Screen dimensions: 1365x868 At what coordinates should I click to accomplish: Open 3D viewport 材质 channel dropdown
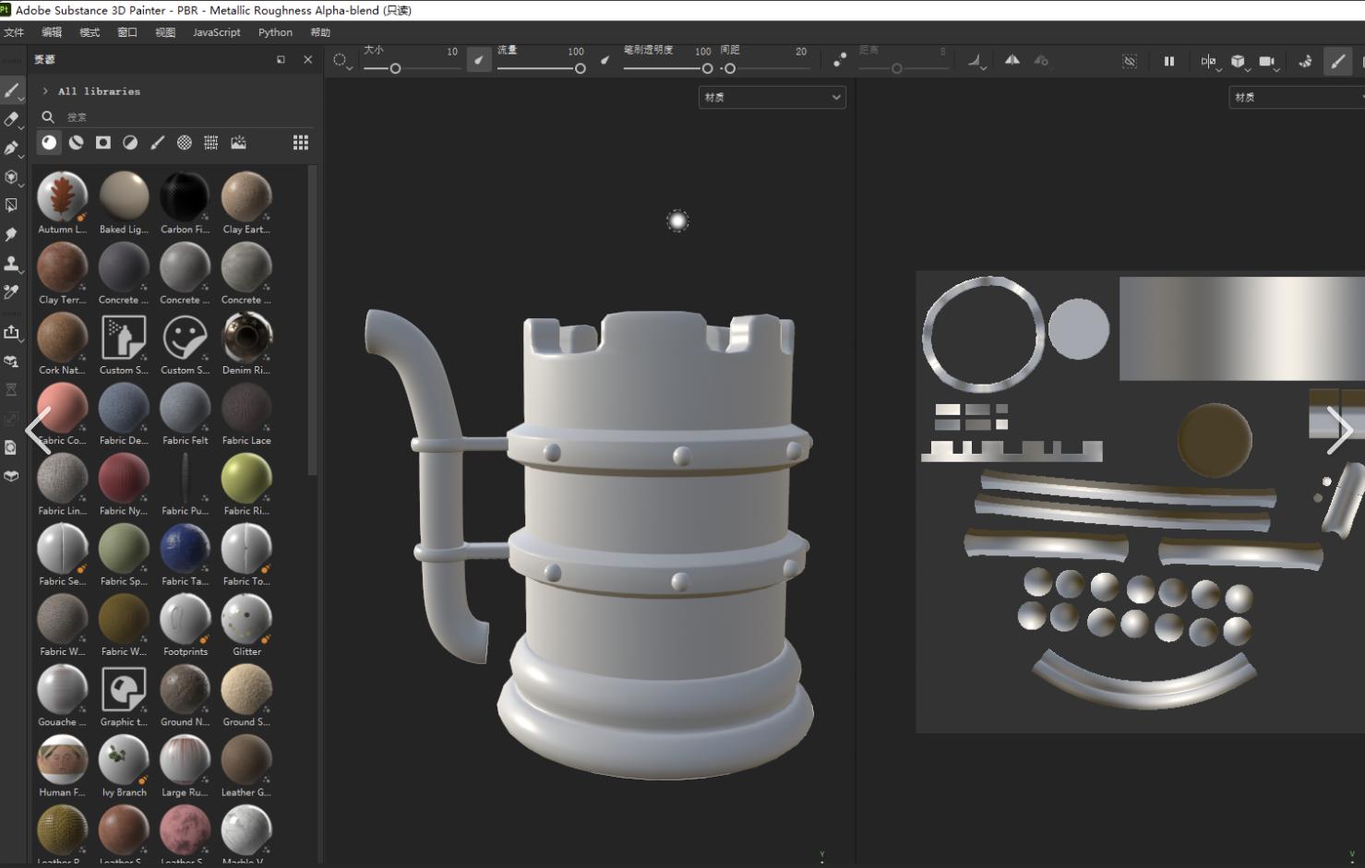772,97
